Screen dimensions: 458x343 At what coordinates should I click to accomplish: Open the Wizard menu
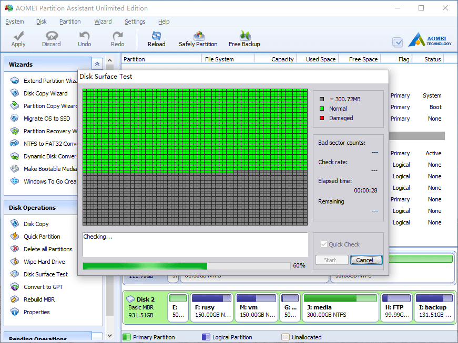click(x=103, y=22)
